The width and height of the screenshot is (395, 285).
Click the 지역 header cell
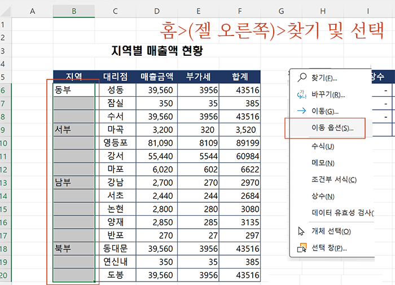pos(74,77)
